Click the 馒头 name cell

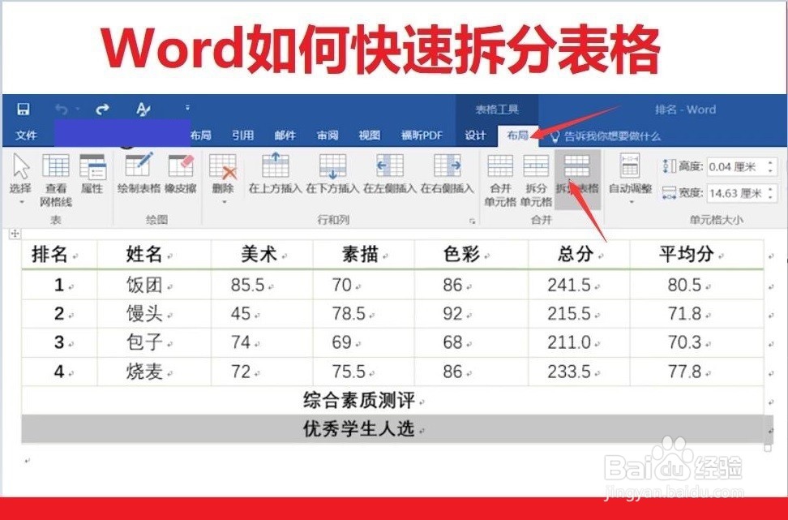tap(154, 314)
